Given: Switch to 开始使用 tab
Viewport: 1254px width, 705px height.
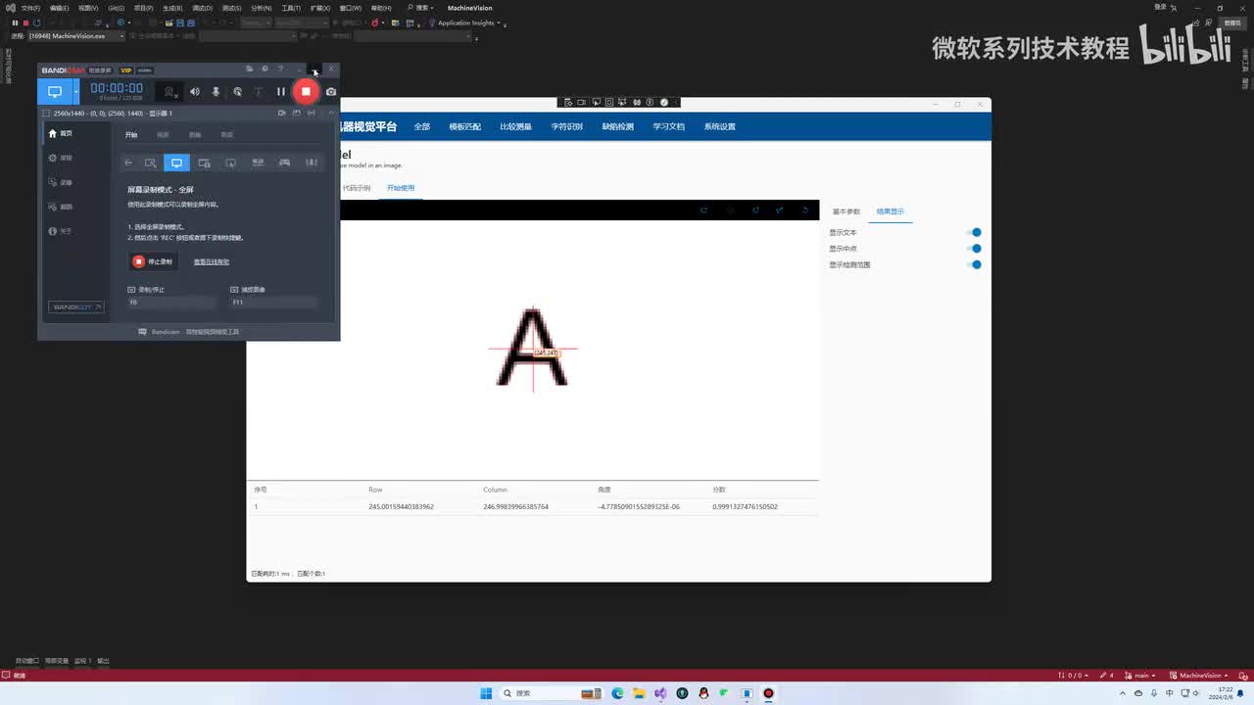Looking at the screenshot, I should 401,188.
